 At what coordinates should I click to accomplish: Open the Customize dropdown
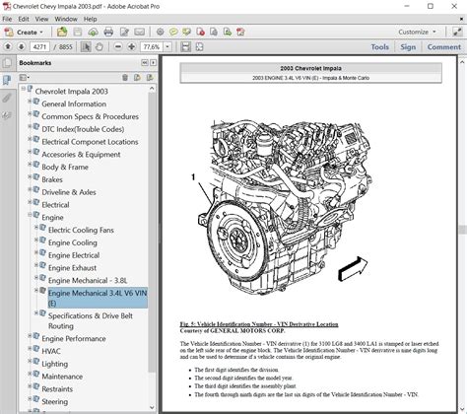(417, 32)
